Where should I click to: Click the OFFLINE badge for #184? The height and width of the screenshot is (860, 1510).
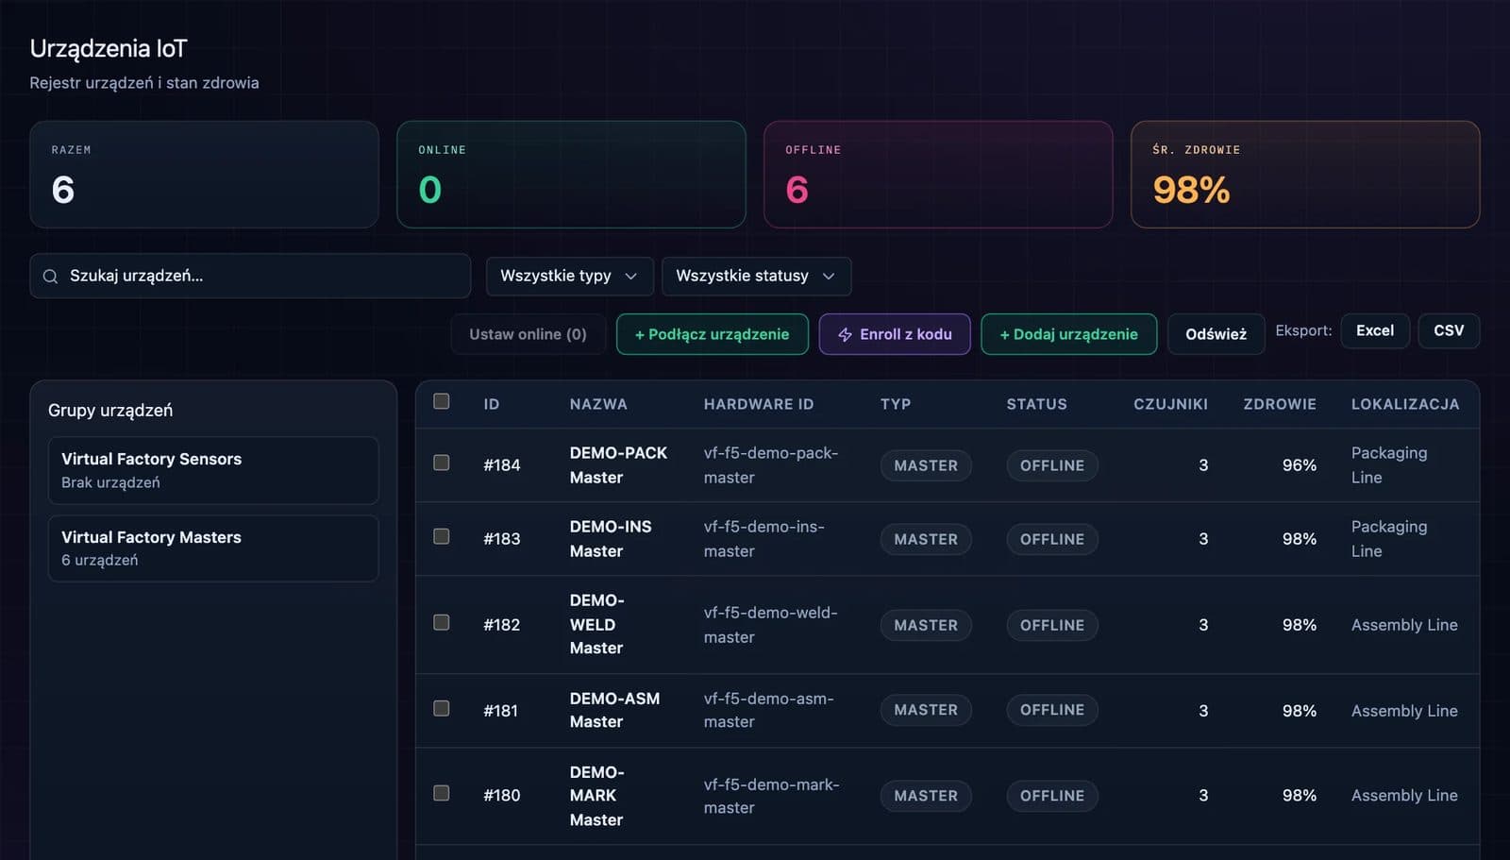[x=1052, y=465]
